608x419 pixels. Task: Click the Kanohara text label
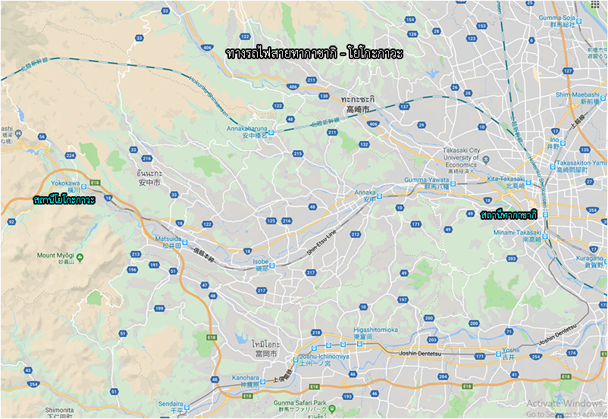click(x=246, y=377)
